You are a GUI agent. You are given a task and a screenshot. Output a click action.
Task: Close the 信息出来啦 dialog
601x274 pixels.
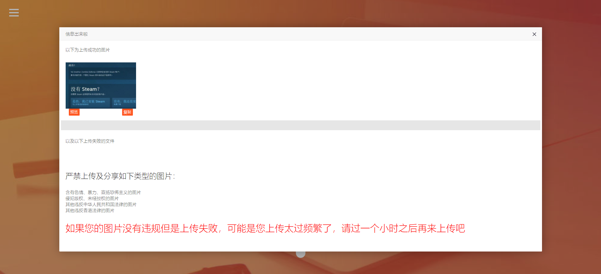534,34
